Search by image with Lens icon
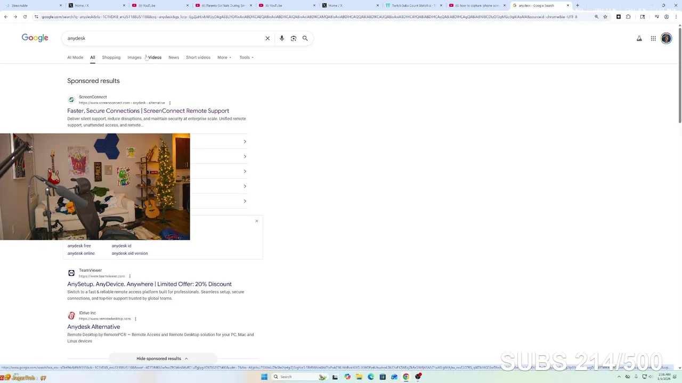Image resolution: width=682 pixels, height=383 pixels. 293,38
